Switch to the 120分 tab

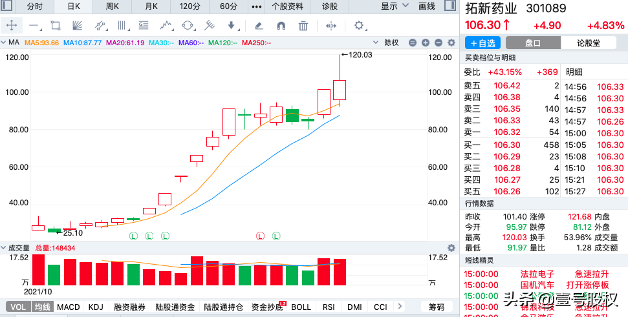[190, 6]
